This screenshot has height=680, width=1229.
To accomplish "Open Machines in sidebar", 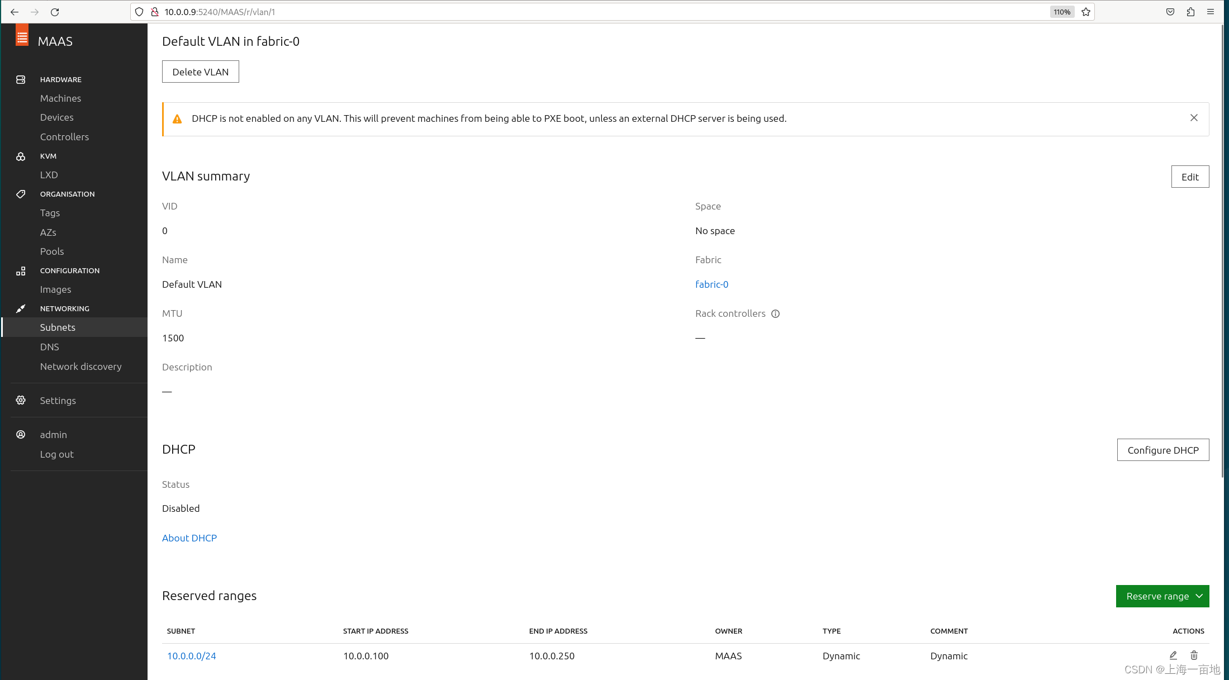I will pos(60,98).
